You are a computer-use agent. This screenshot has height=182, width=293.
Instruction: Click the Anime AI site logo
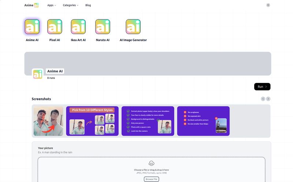(x=31, y=5)
